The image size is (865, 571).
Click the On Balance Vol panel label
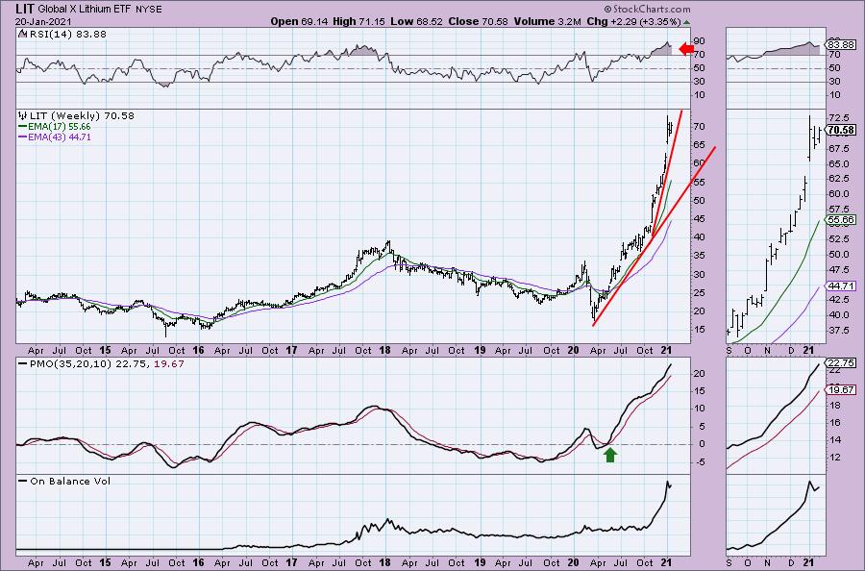(x=70, y=481)
